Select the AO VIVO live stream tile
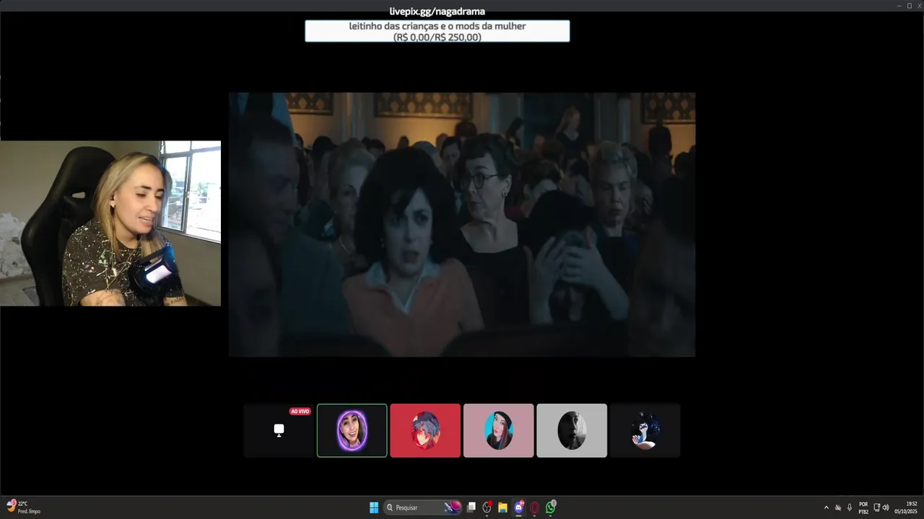Image resolution: width=924 pixels, height=519 pixels. pyautogui.click(x=279, y=430)
